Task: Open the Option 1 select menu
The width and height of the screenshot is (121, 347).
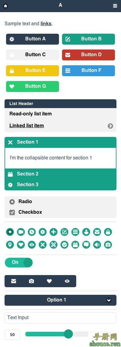Action: point(60,300)
